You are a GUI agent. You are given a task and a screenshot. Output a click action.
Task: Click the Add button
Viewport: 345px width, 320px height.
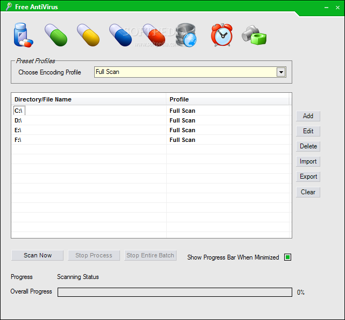coord(308,116)
